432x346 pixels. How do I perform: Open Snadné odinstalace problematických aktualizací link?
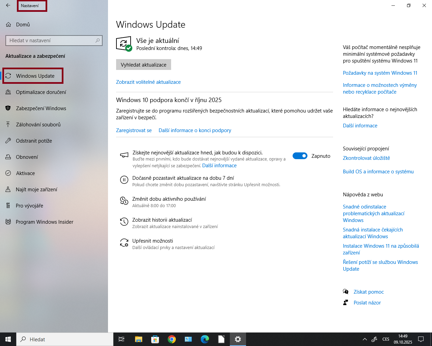[x=374, y=214]
